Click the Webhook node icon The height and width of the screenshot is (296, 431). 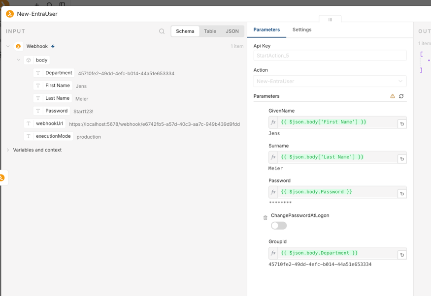[18, 46]
